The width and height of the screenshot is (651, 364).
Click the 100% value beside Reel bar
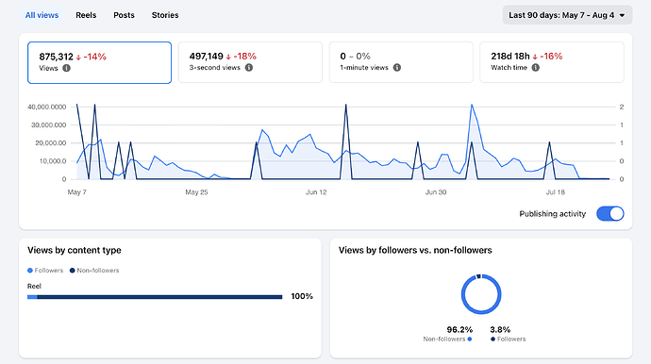(x=302, y=296)
